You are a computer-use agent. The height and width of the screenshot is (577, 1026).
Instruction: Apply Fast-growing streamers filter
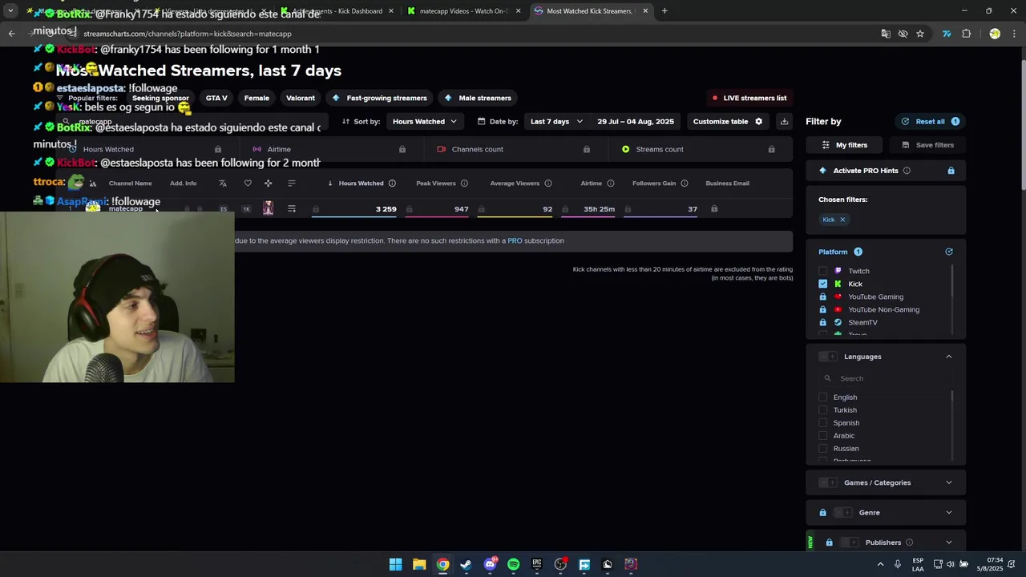tap(379, 98)
